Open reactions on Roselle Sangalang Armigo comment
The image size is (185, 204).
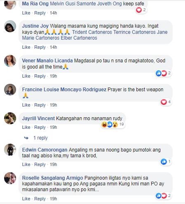[x=163, y=196]
